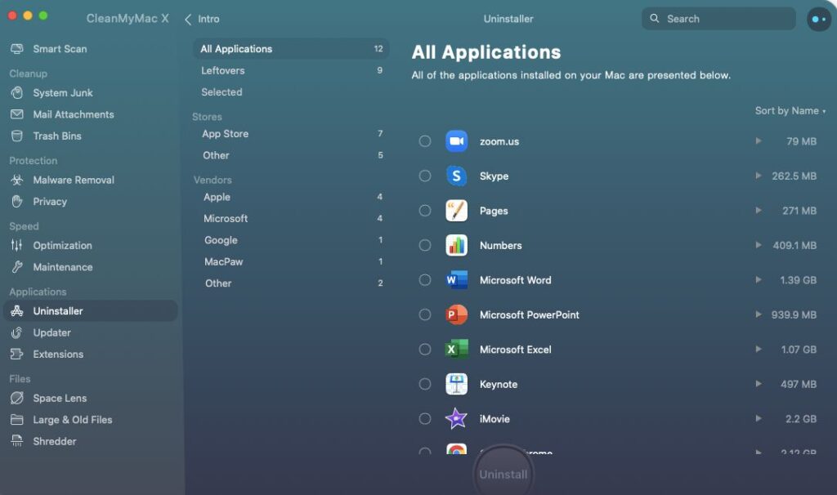Expand the Numbers disclosure triangle
The height and width of the screenshot is (495, 837).
(x=759, y=245)
